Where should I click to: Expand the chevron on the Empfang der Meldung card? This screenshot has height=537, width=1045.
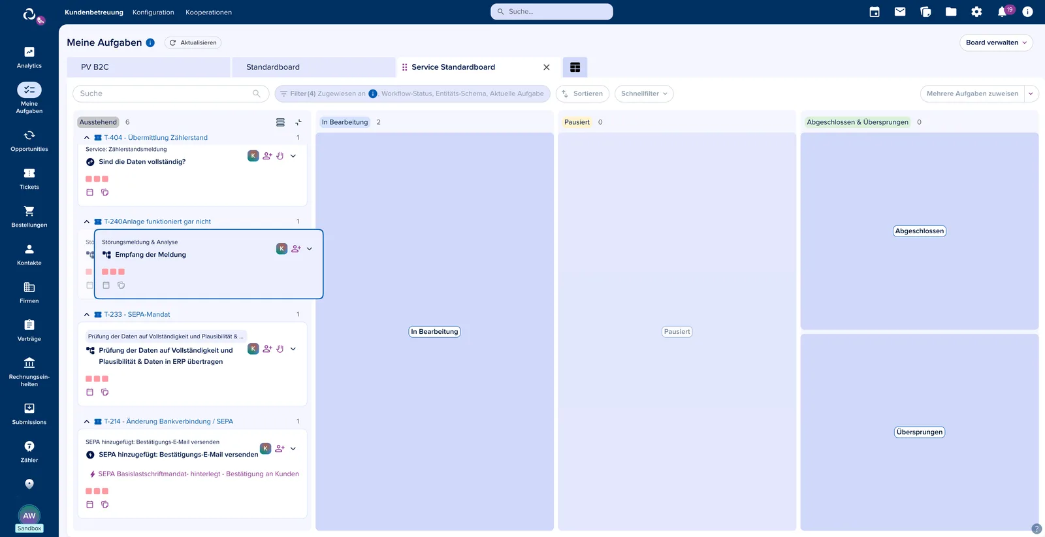pyautogui.click(x=310, y=249)
